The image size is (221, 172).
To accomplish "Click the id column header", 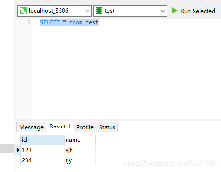I will pyautogui.click(x=42, y=140).
